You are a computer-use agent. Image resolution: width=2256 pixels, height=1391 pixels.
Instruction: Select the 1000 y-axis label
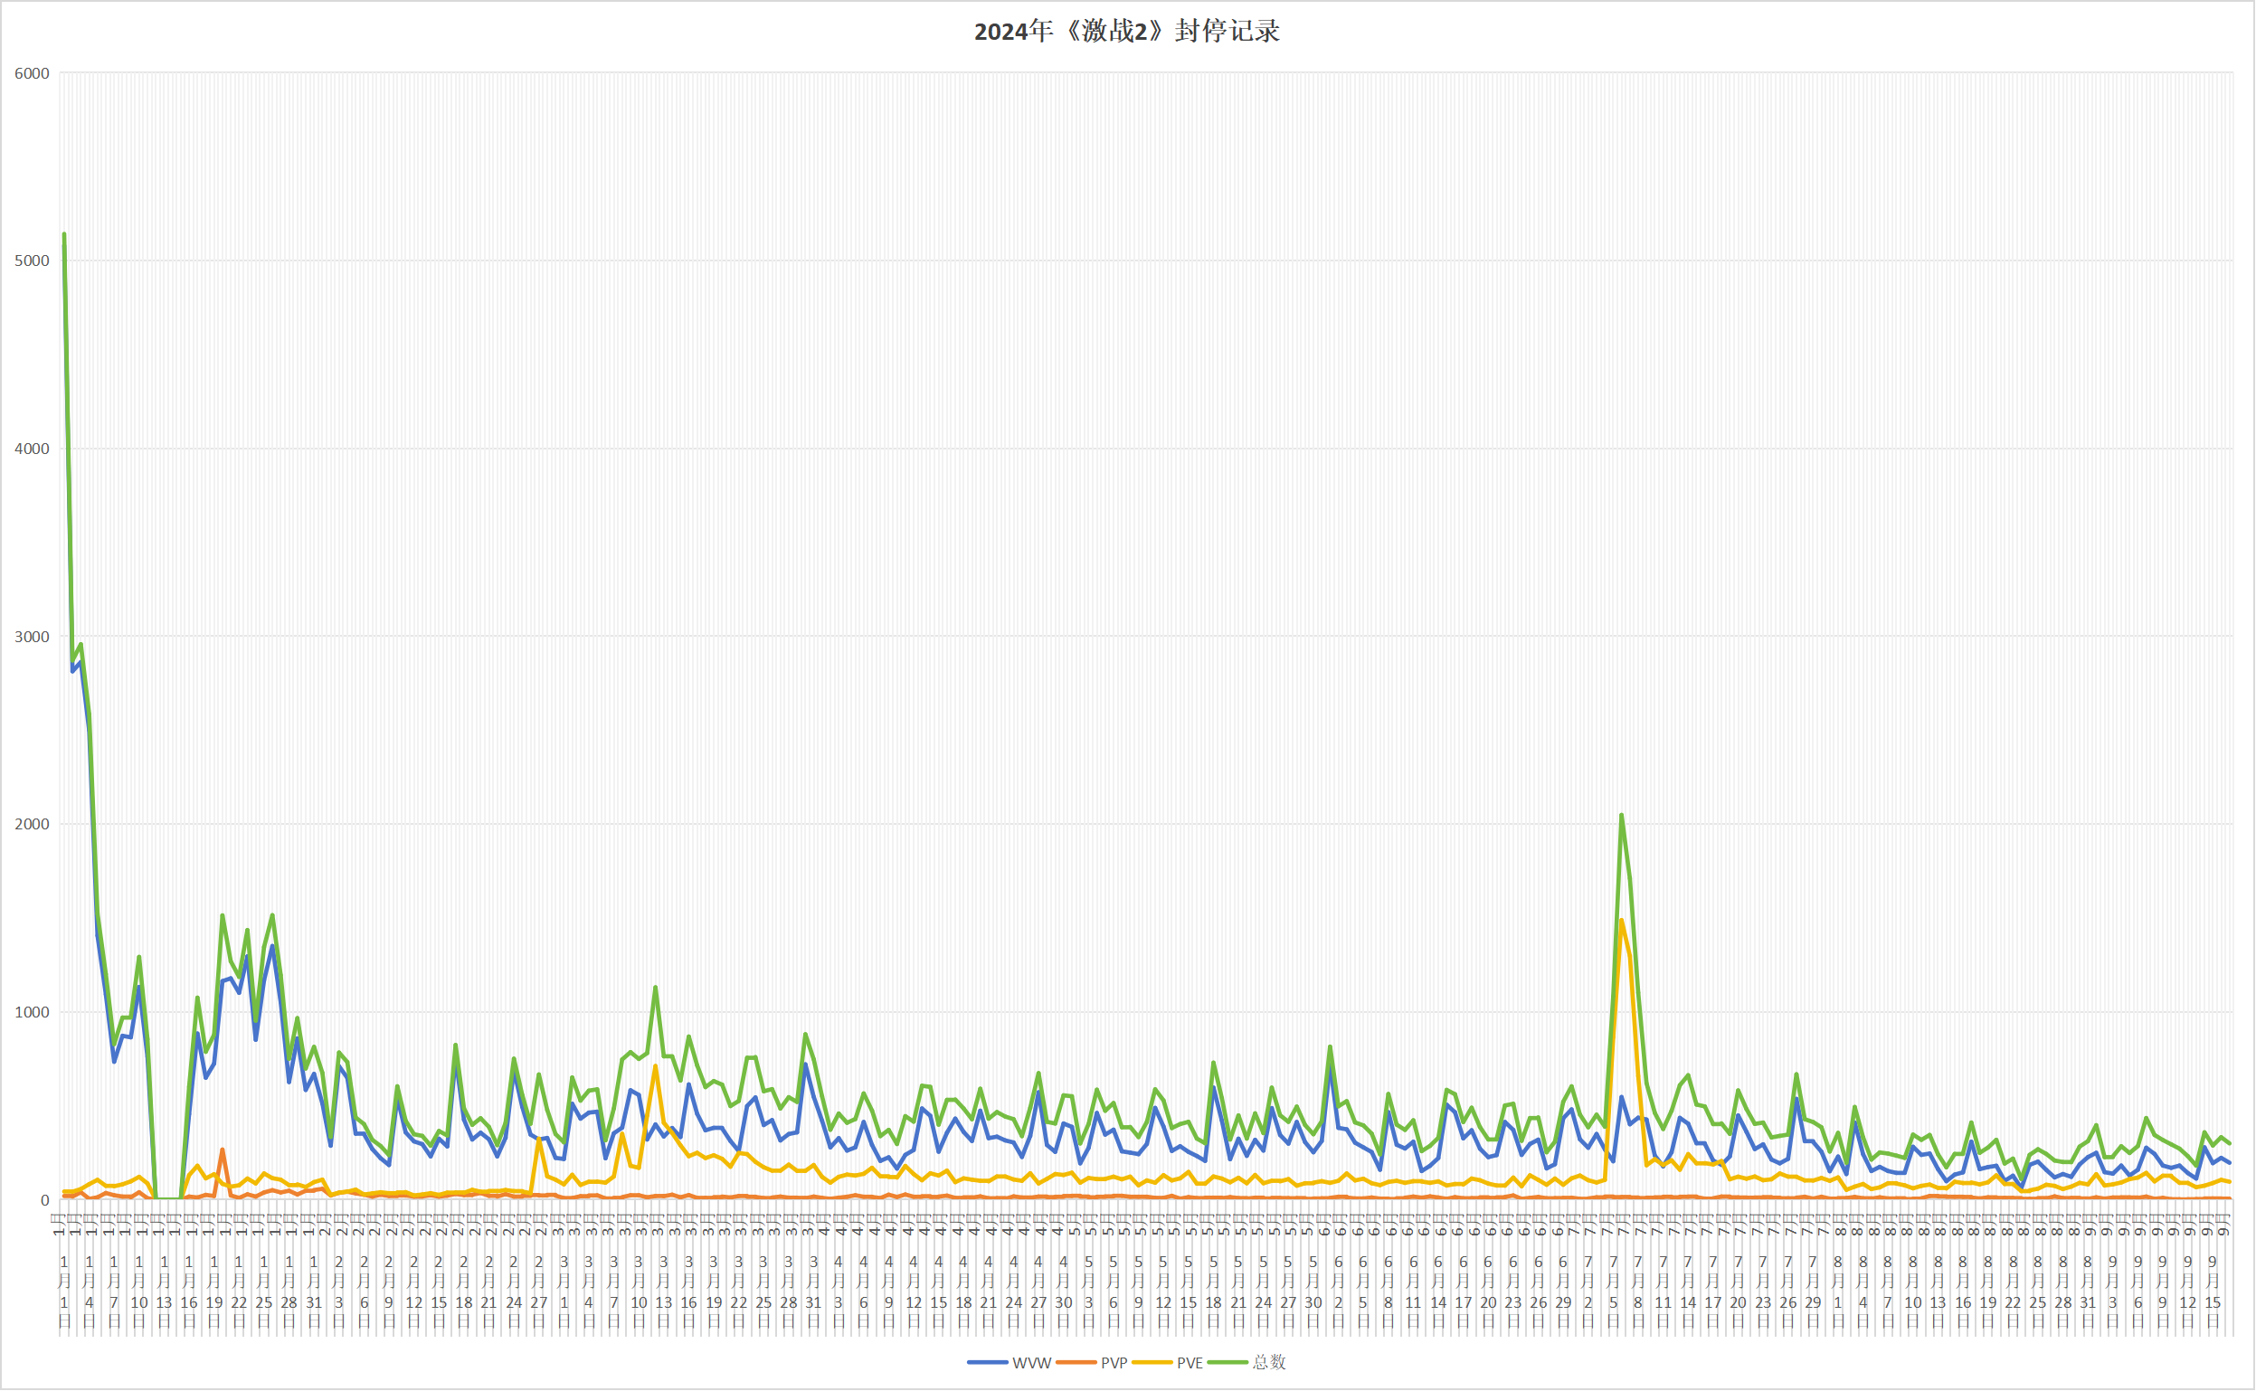click(x=32, y=1012)
